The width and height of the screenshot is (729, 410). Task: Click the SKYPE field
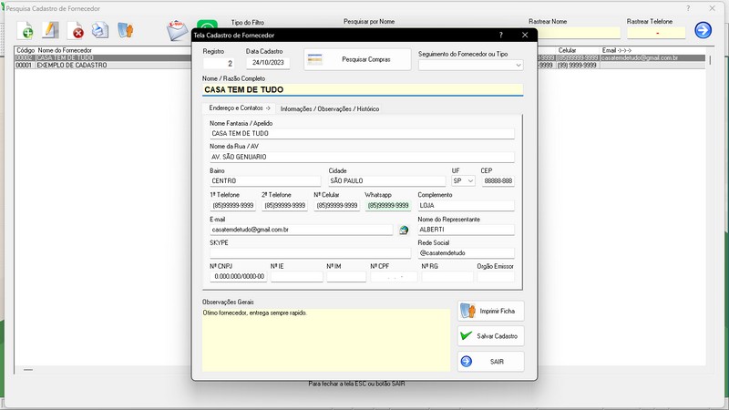(x=310, y=253)
